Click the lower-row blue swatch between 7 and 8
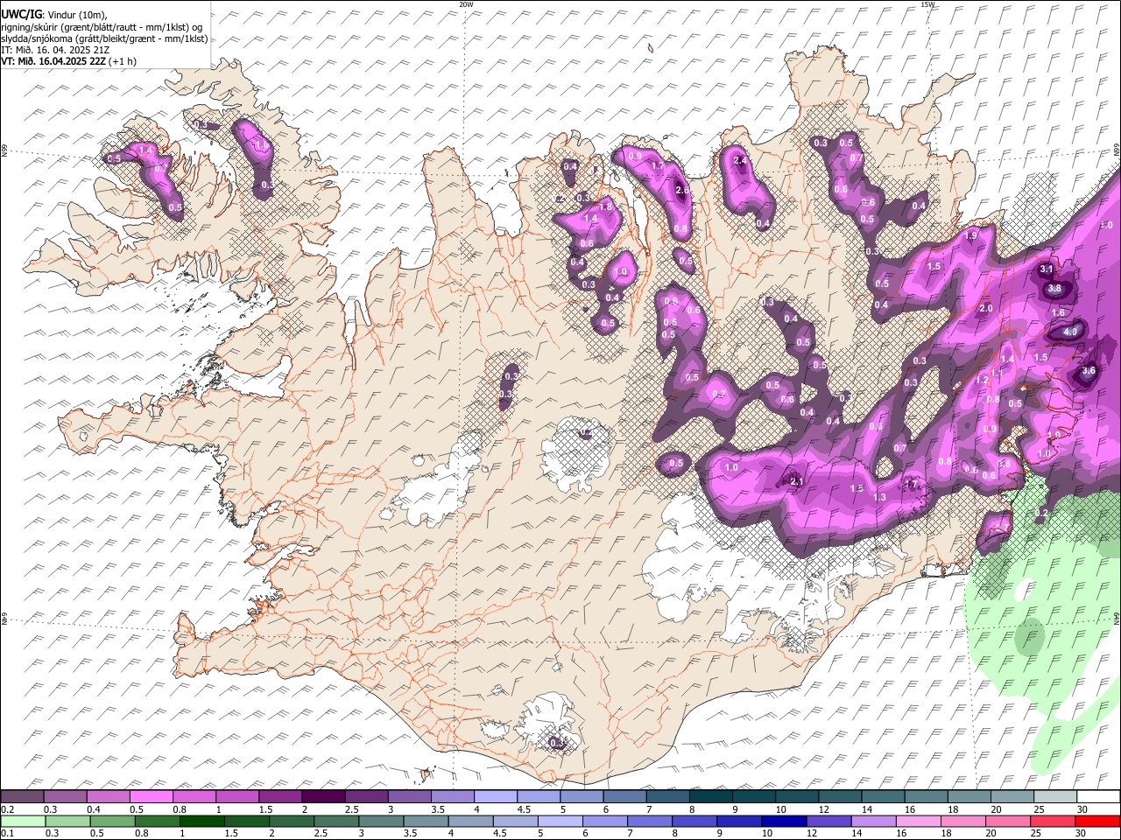Image resolution: width=1121 pixels, height=840 pixels. (x=650, y=822)
